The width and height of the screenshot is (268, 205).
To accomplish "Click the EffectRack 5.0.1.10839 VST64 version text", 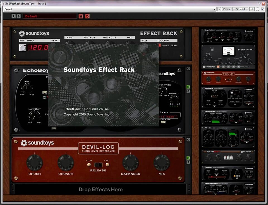I will pos(86,109).
